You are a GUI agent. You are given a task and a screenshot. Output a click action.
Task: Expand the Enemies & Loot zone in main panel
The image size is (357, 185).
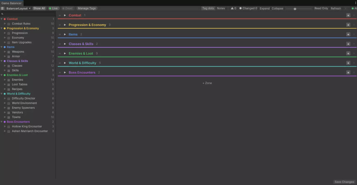(x=65, y=53)
